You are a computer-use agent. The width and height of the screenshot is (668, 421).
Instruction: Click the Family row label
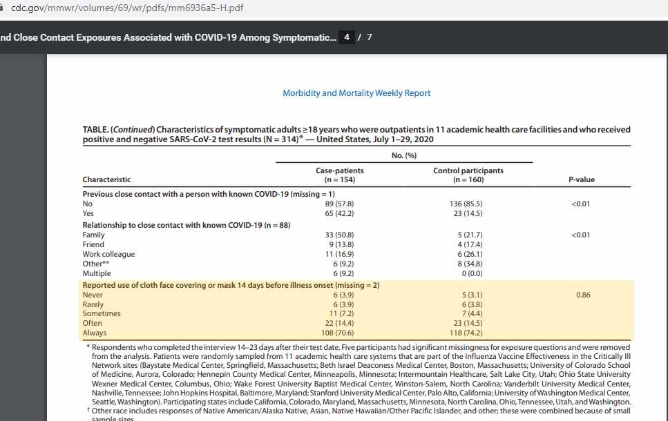(x=93, y=235)
